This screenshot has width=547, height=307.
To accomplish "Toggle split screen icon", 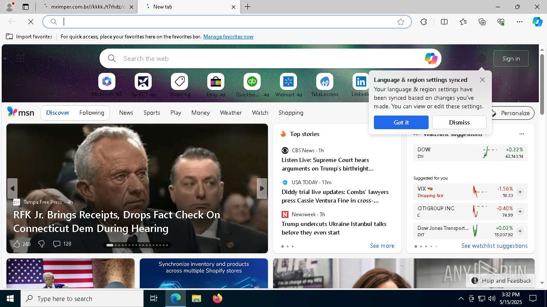I will [x=444, y=22].
